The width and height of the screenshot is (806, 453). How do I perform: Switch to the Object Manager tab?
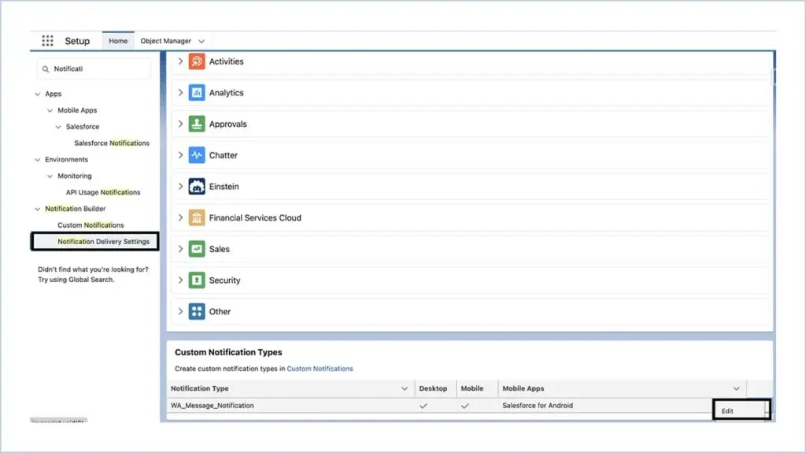pos(165,41)
